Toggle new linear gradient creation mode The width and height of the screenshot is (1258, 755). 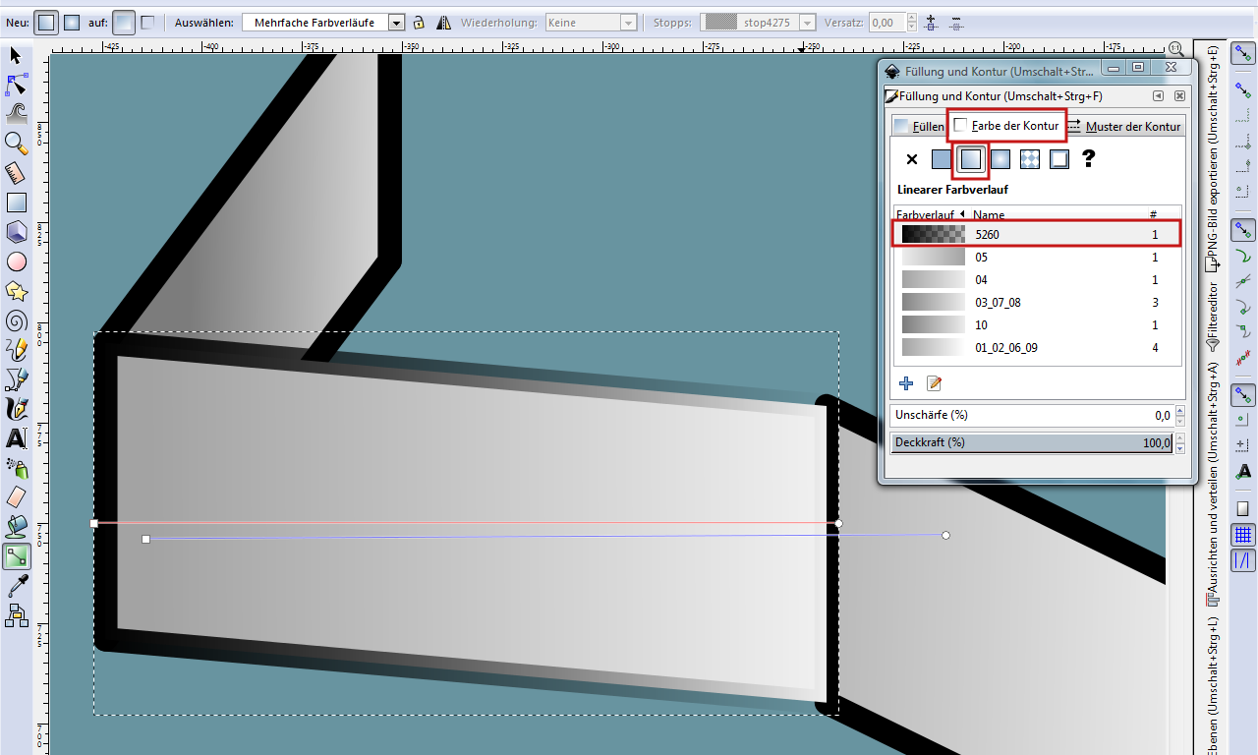click(45, 22)
